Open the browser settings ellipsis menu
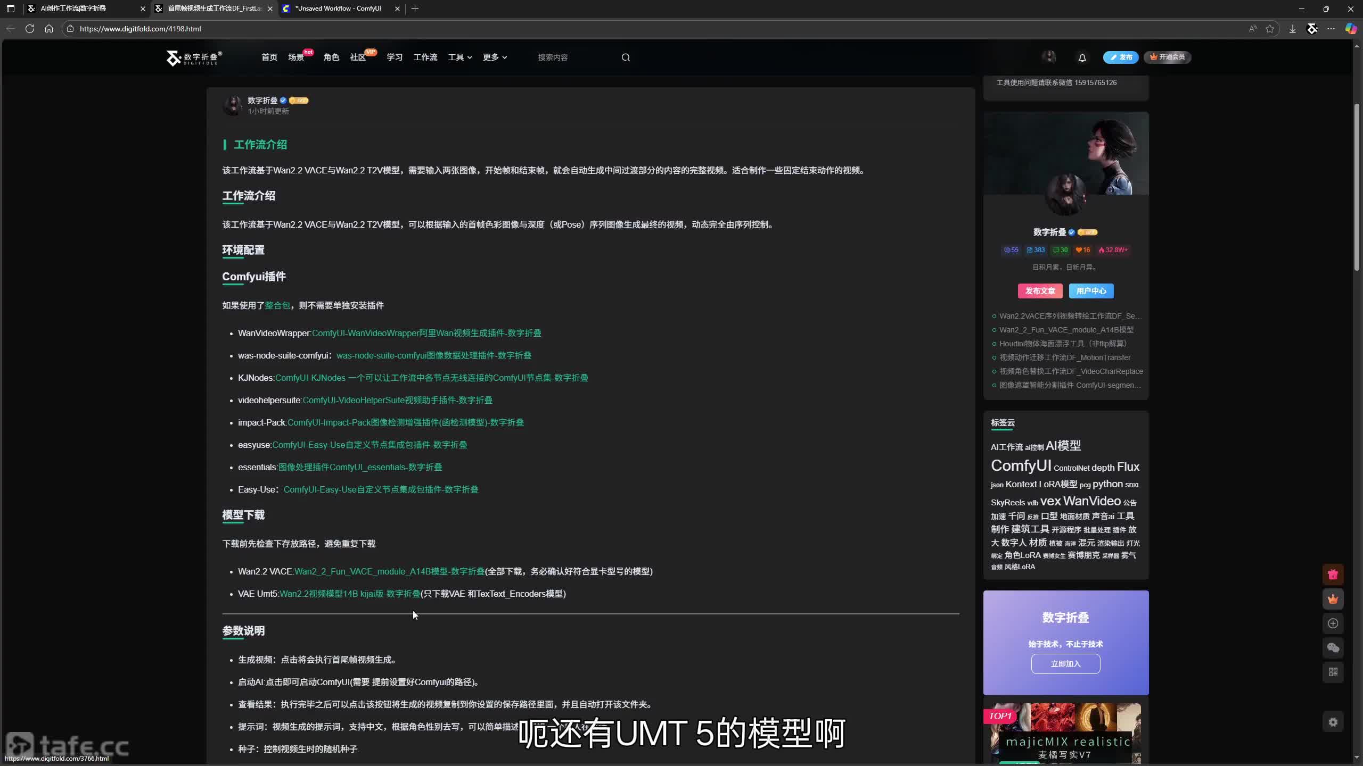This screenshot has width=1363, height=766. (1331, 29)
